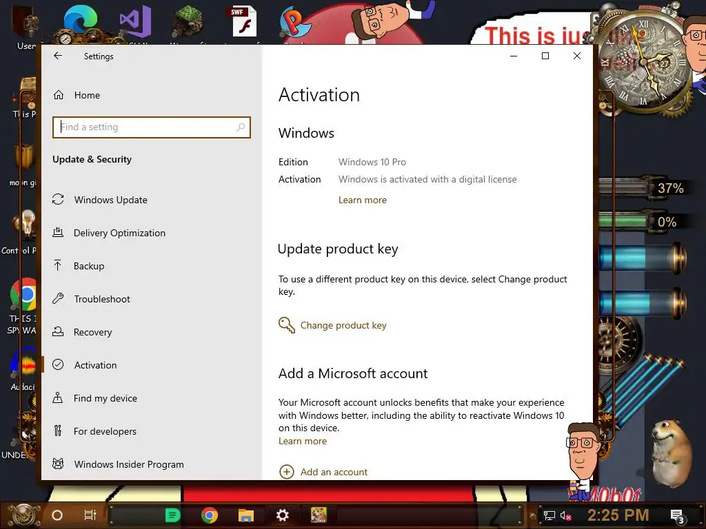Image resolution: width=706 pixels, height=529 pixels.
Task: Open Visual Studio desktop icon
Action: pyautogui.click(x=136, y=21)
